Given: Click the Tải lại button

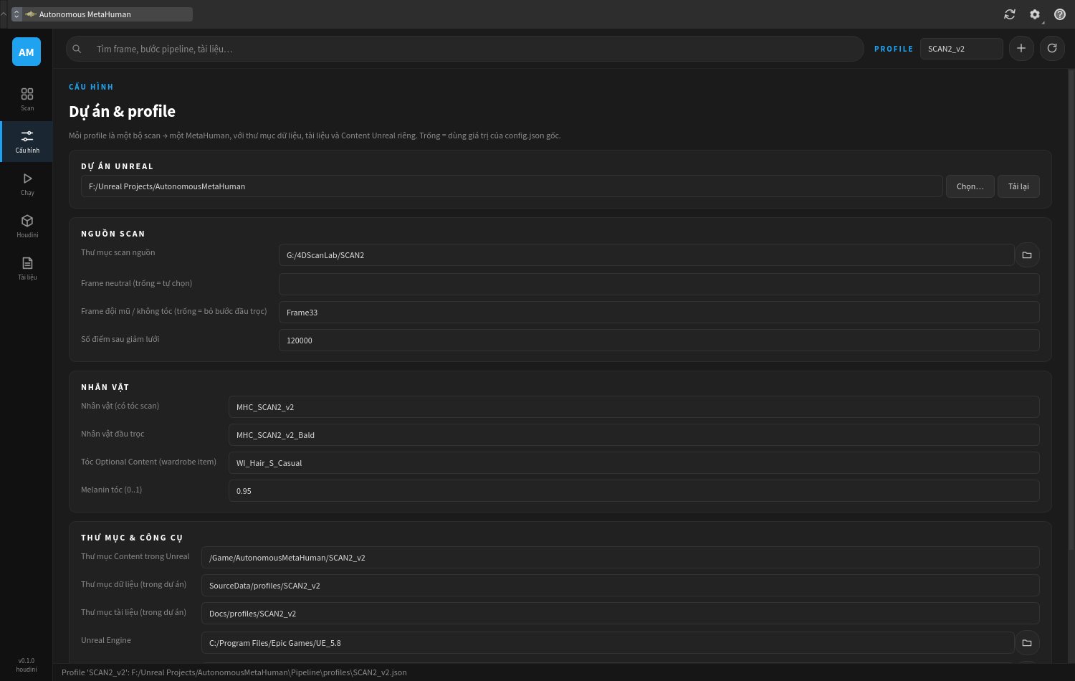Looking at the screenshot, I should pyautogui.click(x=1018, y=186).
